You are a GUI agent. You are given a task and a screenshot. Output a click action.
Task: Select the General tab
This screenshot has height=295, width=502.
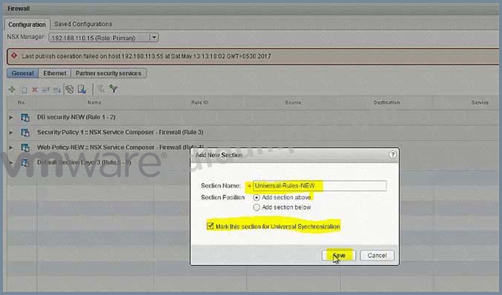[x=23, y=73]
